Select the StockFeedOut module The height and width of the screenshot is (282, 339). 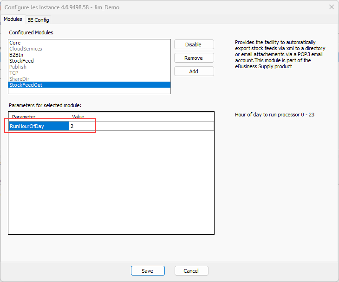[x=26, y=85]
